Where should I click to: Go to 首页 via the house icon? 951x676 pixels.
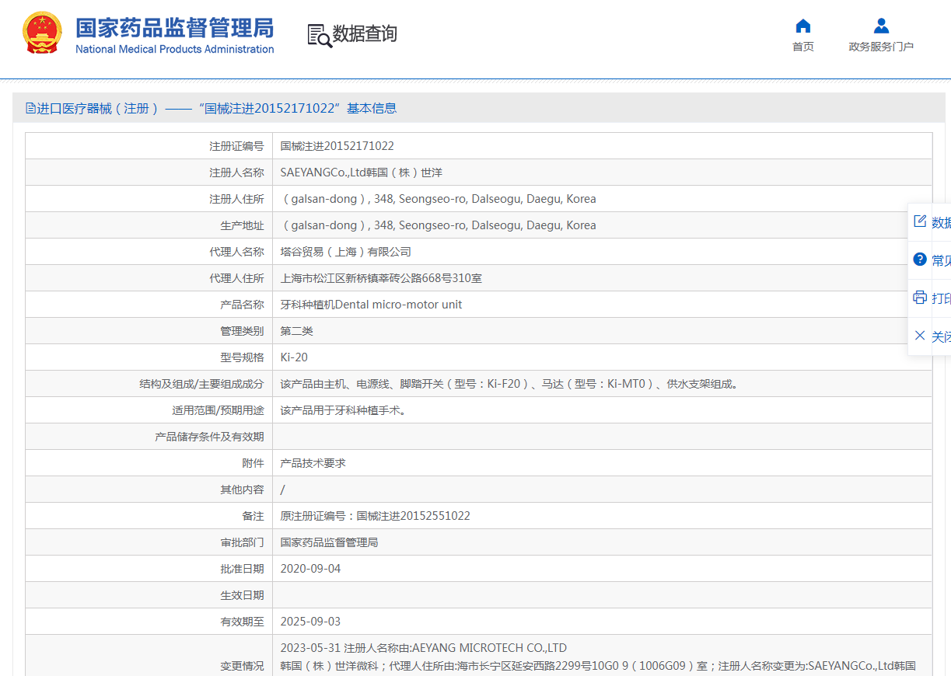[803, 26]
